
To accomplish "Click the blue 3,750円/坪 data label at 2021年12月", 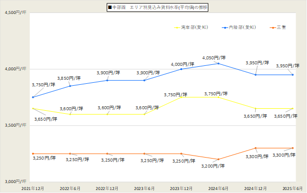I will coord(43,85).
